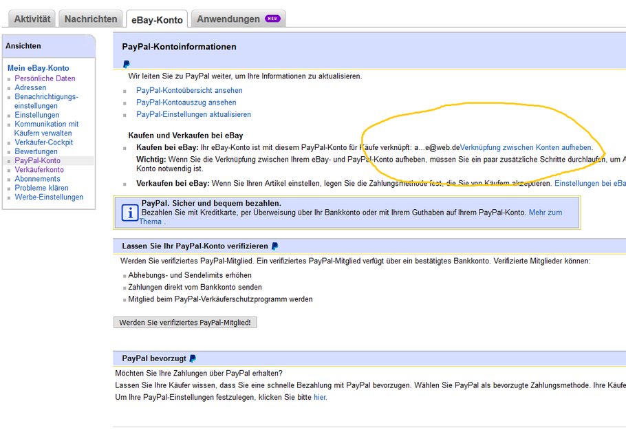The width and height of the screenshot is (626, 430).
Task: Click the 'Kaufen und Verkaufen bei eBay' heading
Action: [x=186, y=136]
